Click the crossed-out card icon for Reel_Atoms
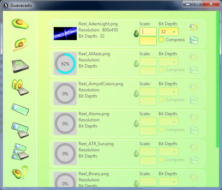This screenshot has width=222, height=190. [194, 117]
